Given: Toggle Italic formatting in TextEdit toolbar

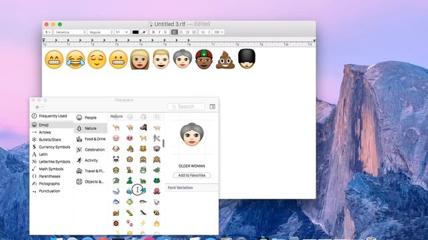Looking at the screenshot, I should (159, 32).
